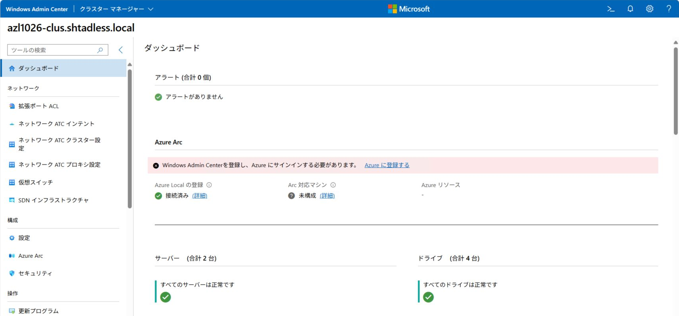Viewport: 679px width, 316px height.
Task: Open the クラスター マネージャー dropdown
Action: (116, 9)
